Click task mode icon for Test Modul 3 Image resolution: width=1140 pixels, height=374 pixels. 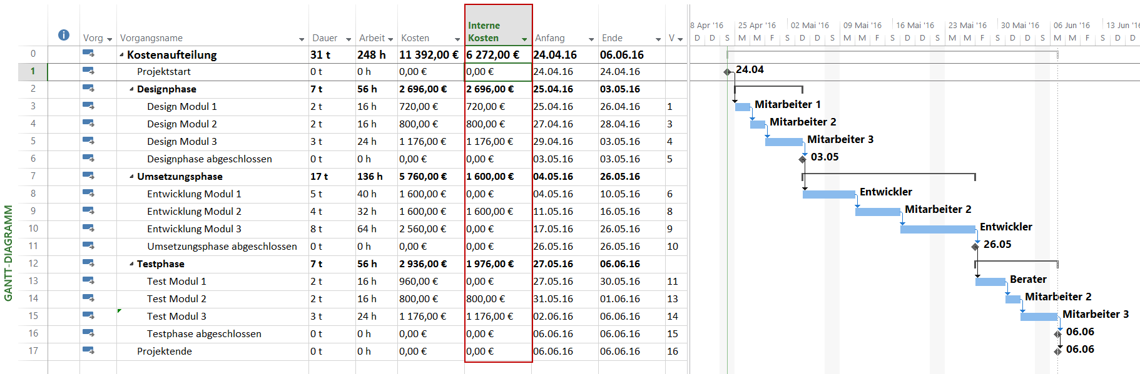click(88, 316)
